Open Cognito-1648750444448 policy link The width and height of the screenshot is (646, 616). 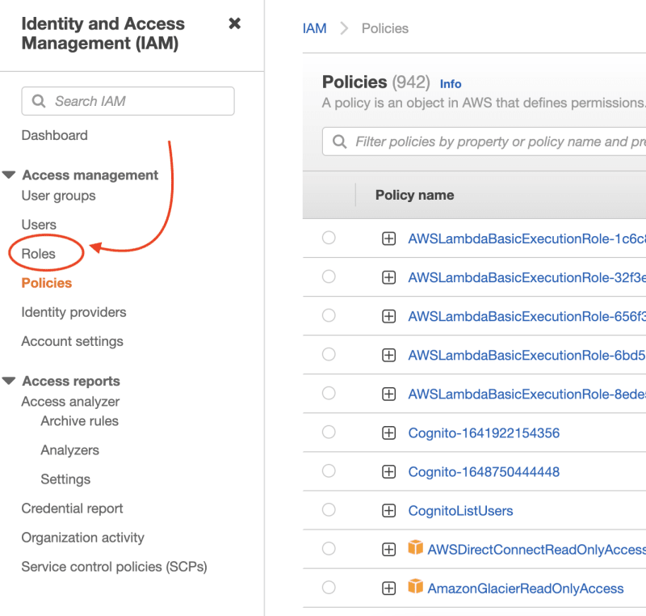[484, 472]
